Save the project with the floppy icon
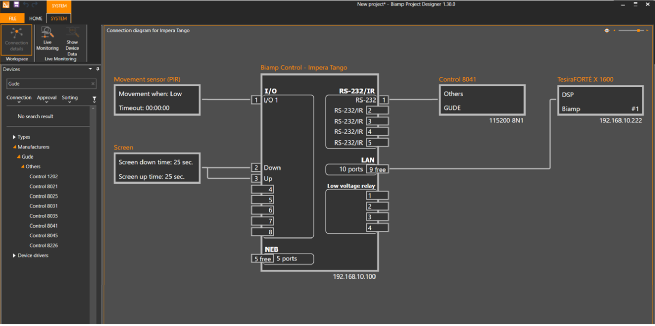Viewport: 655px width, 326px height. pos(16,4)
